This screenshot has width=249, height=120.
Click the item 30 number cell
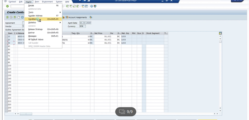click(x=11, y=43)
